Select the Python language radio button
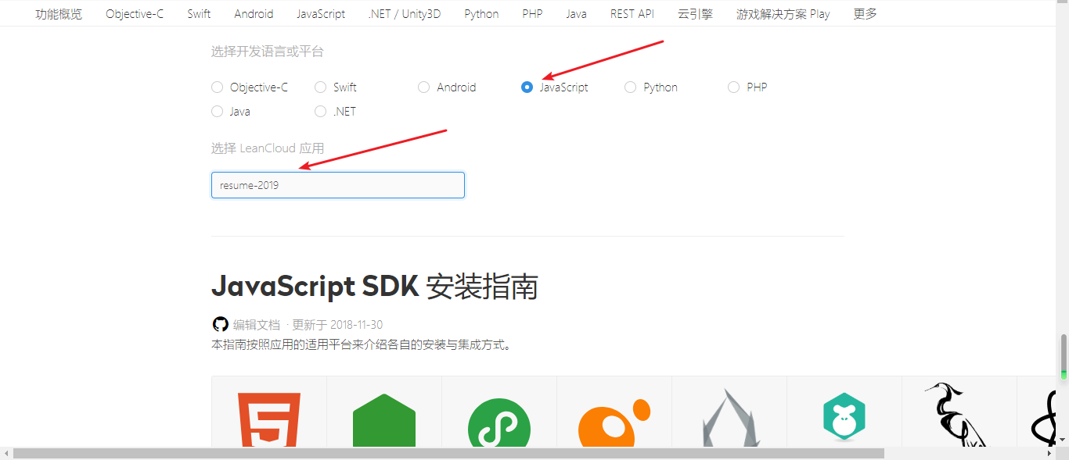Screen dimensions: 1069x460 [x=630, y=87]
